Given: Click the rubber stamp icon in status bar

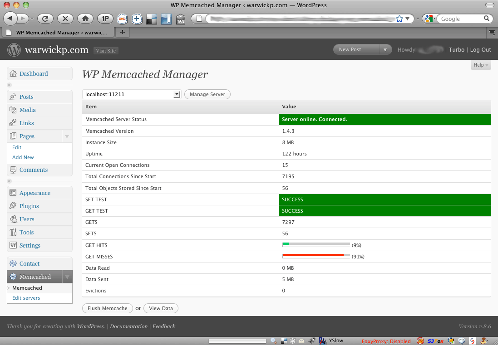Looking at the screenshot, I should pos(484,340).
